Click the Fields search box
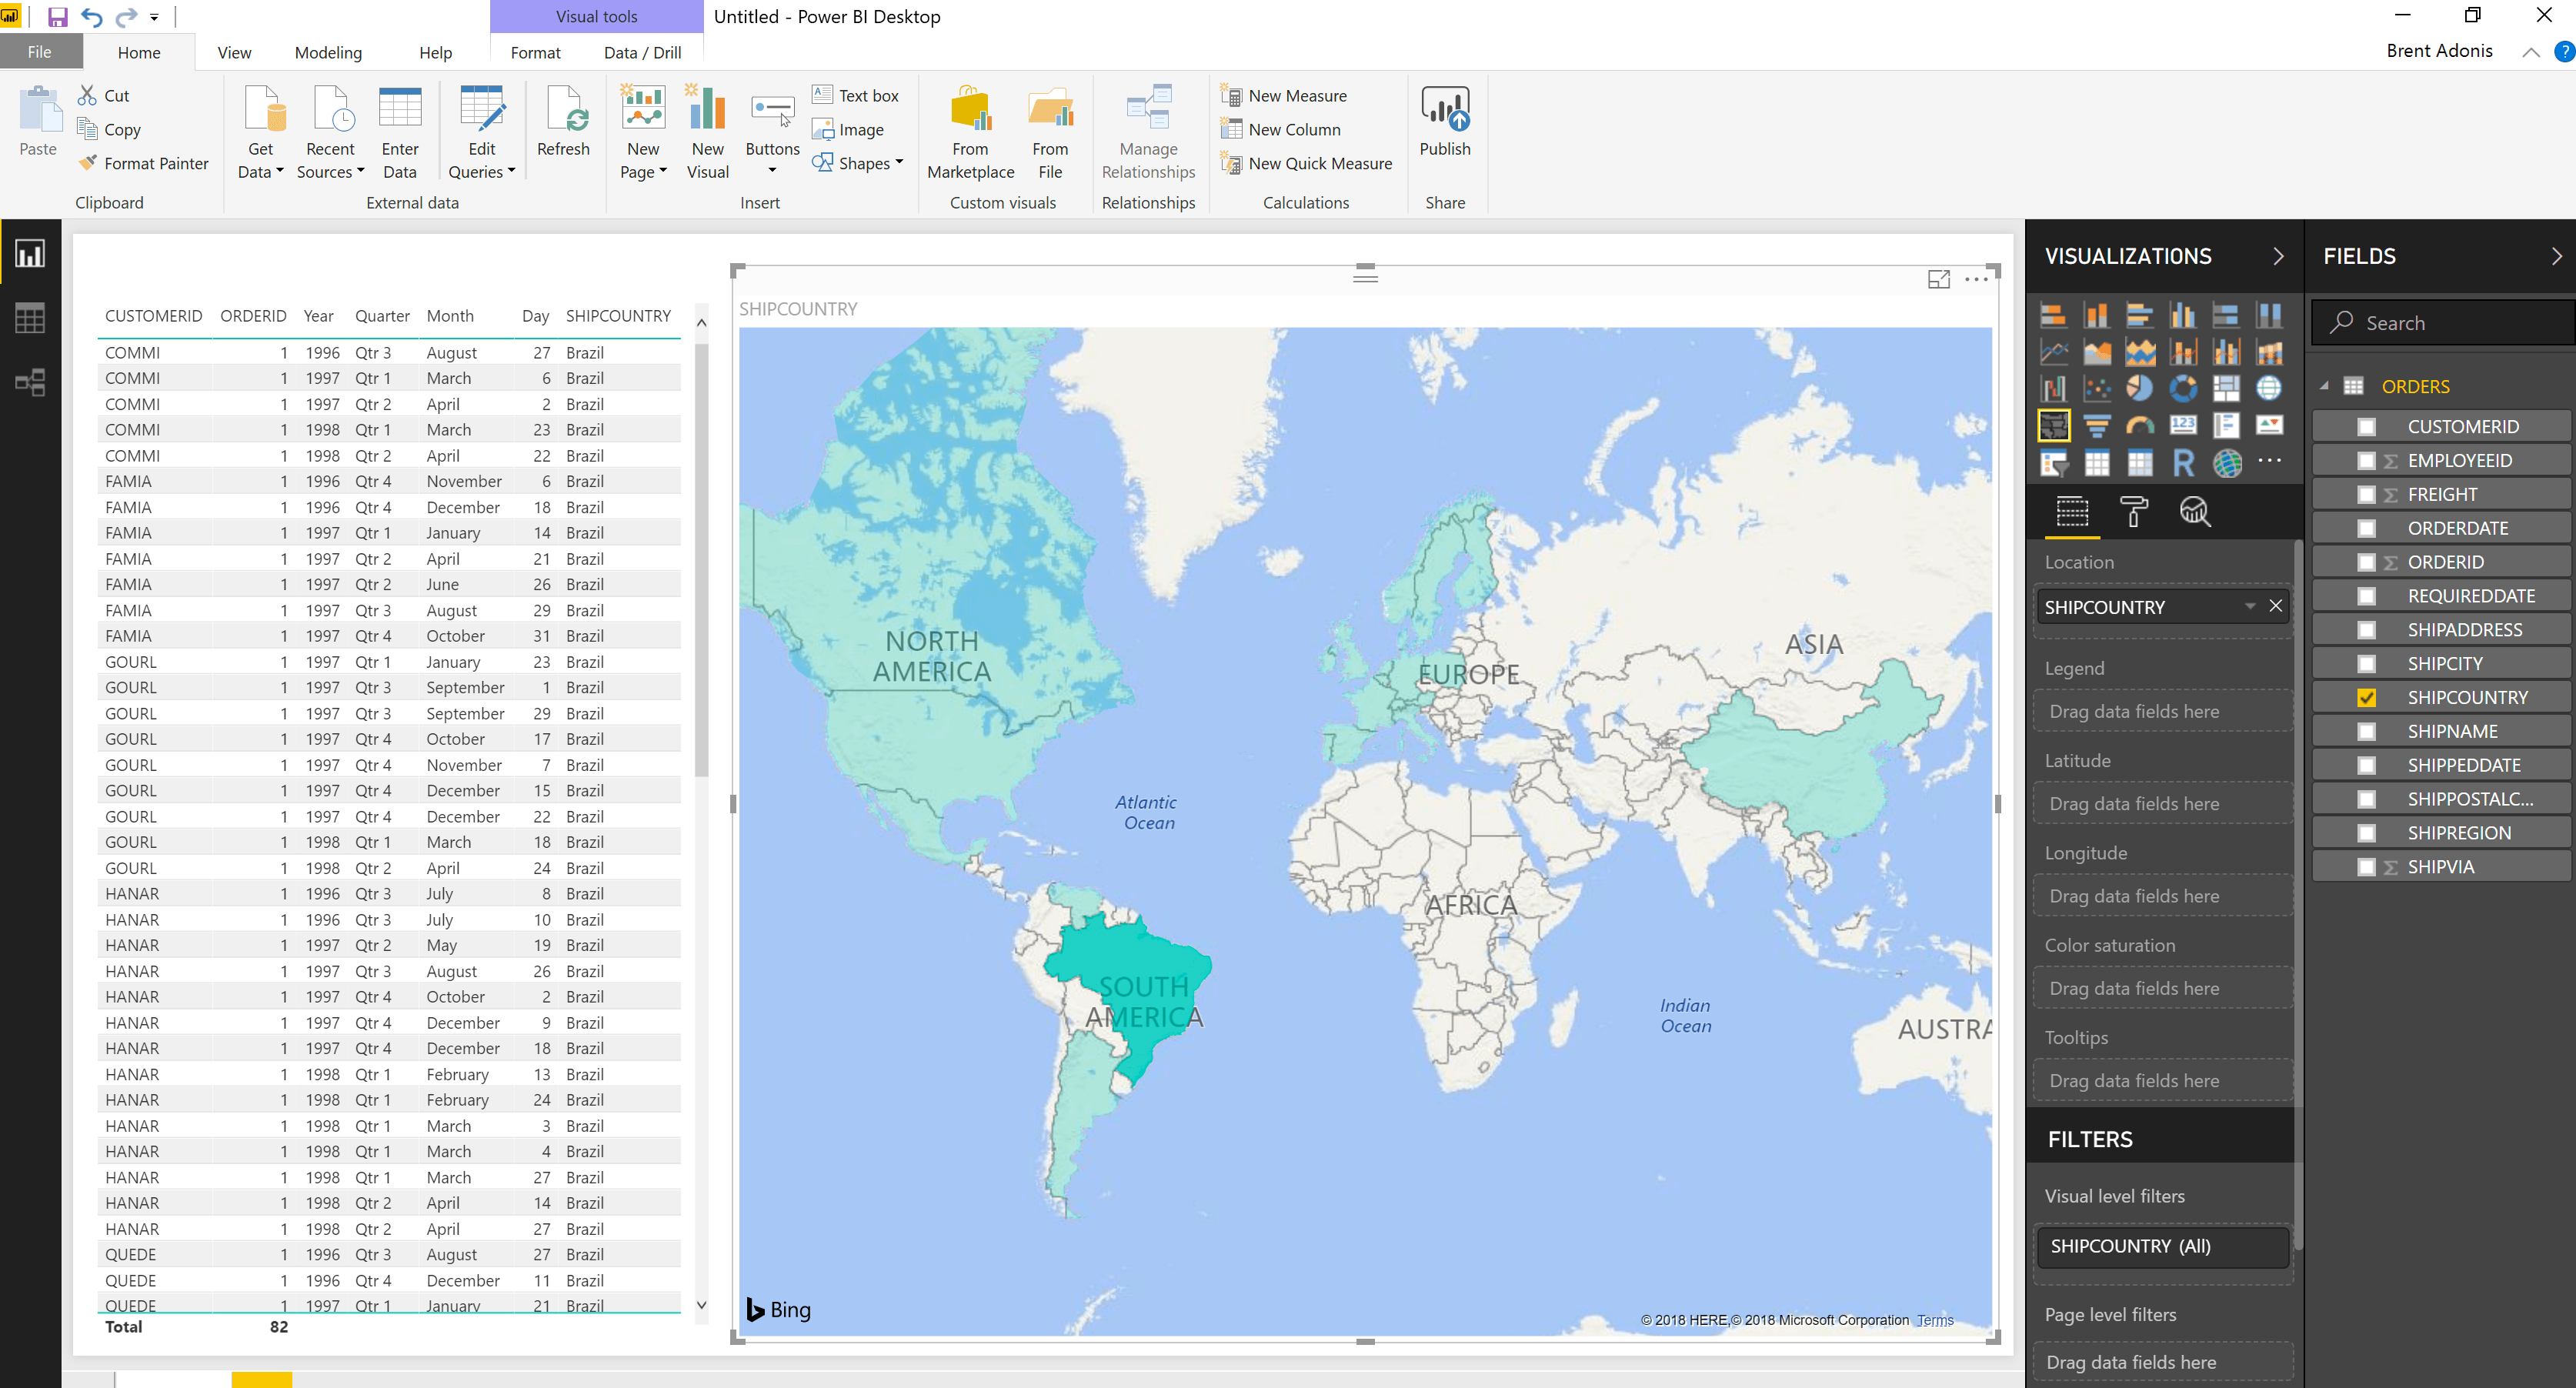Image resolution: width=2576 pixels, height=1388 pixels. pyautogui.click(x=2440, y=322)
